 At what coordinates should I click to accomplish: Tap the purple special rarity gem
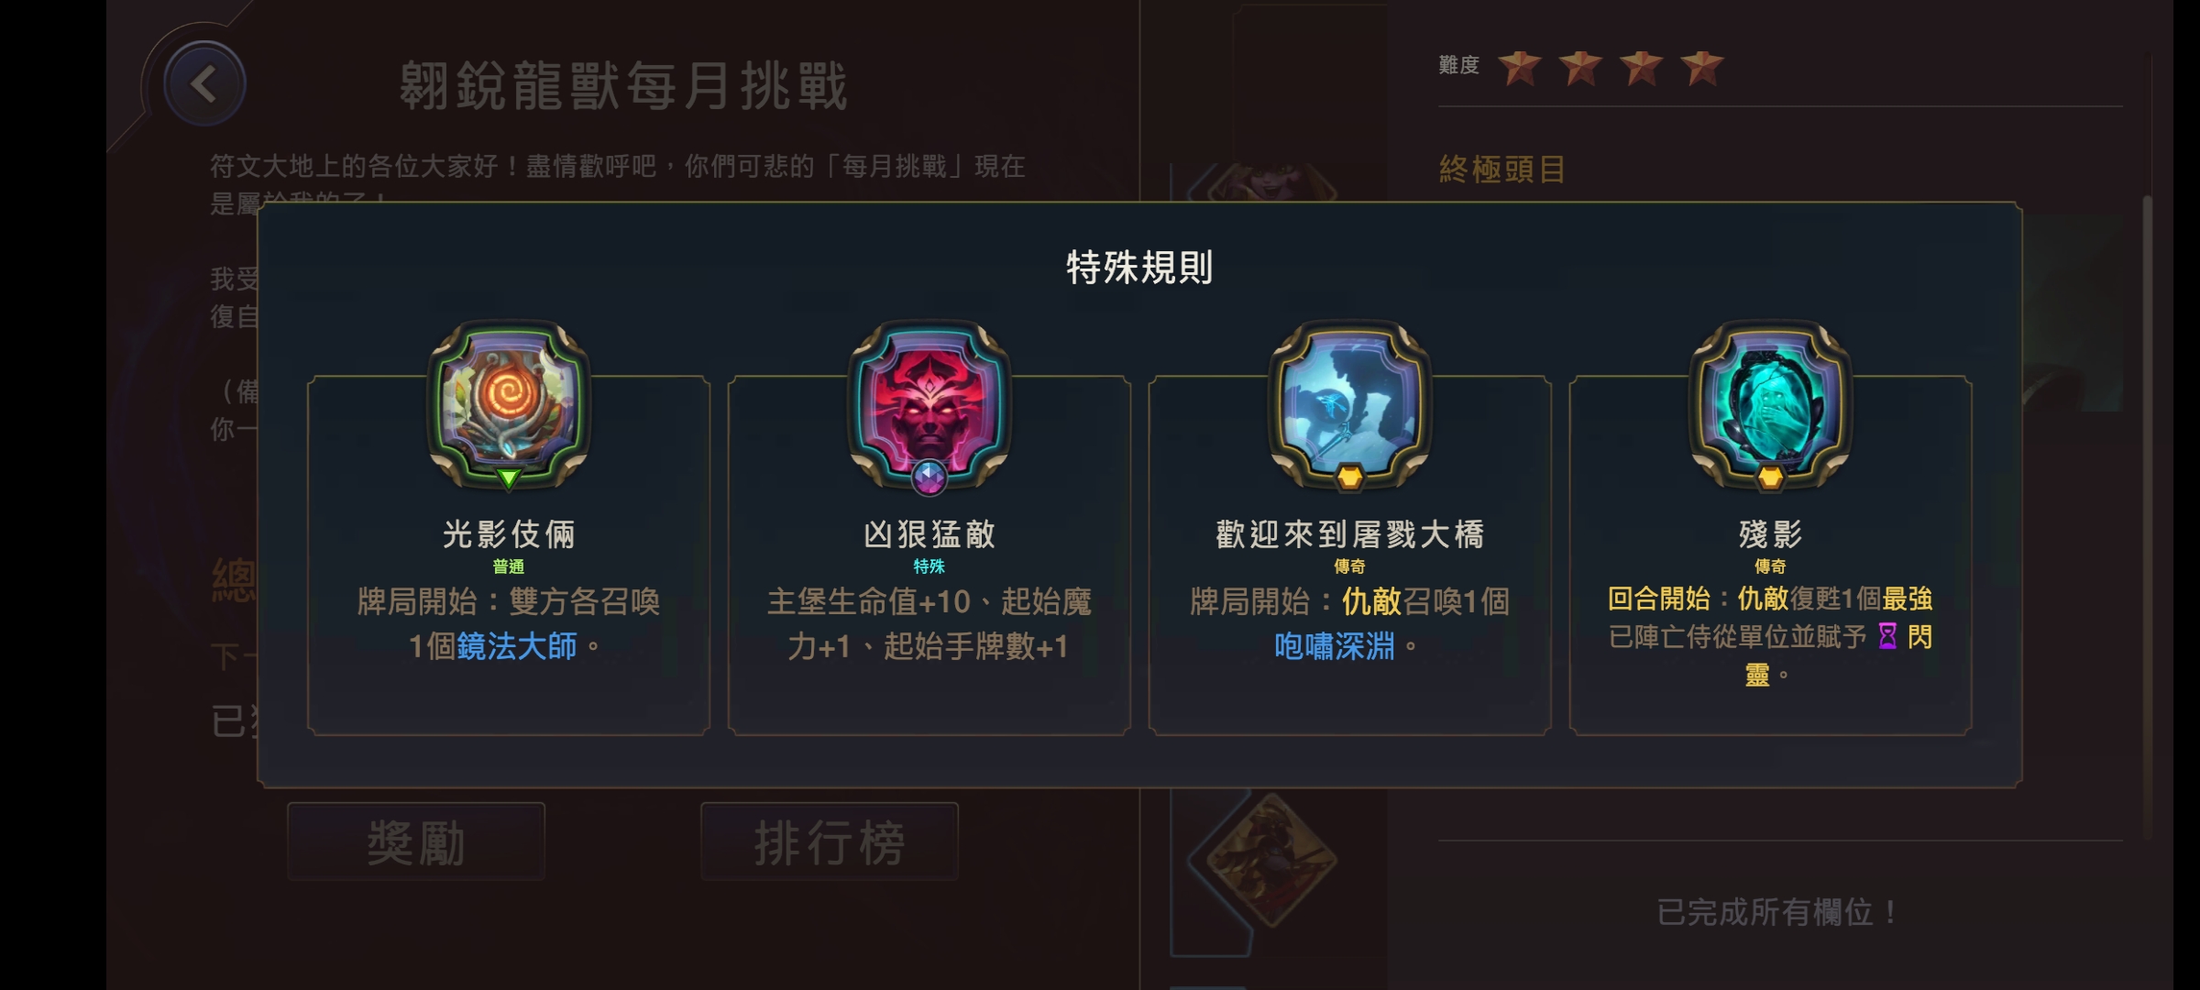pos(929,478)
